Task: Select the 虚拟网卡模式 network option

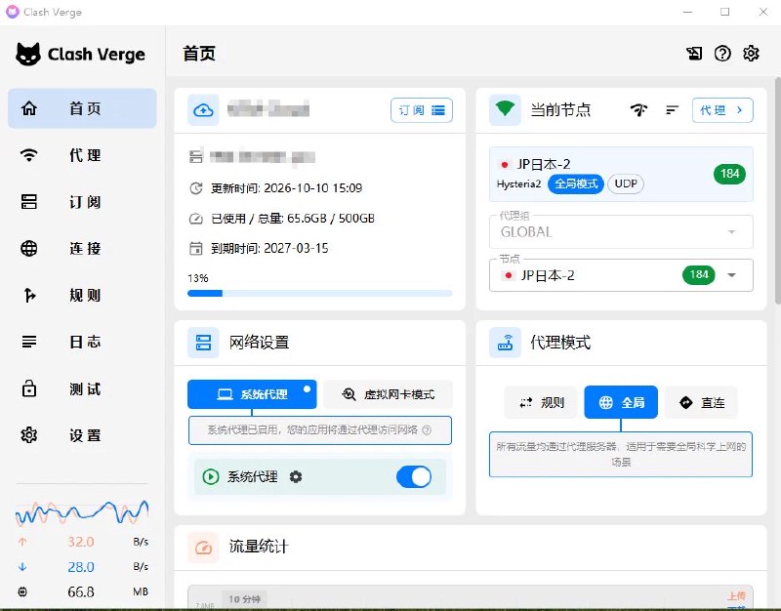Action: coord(388,394)
